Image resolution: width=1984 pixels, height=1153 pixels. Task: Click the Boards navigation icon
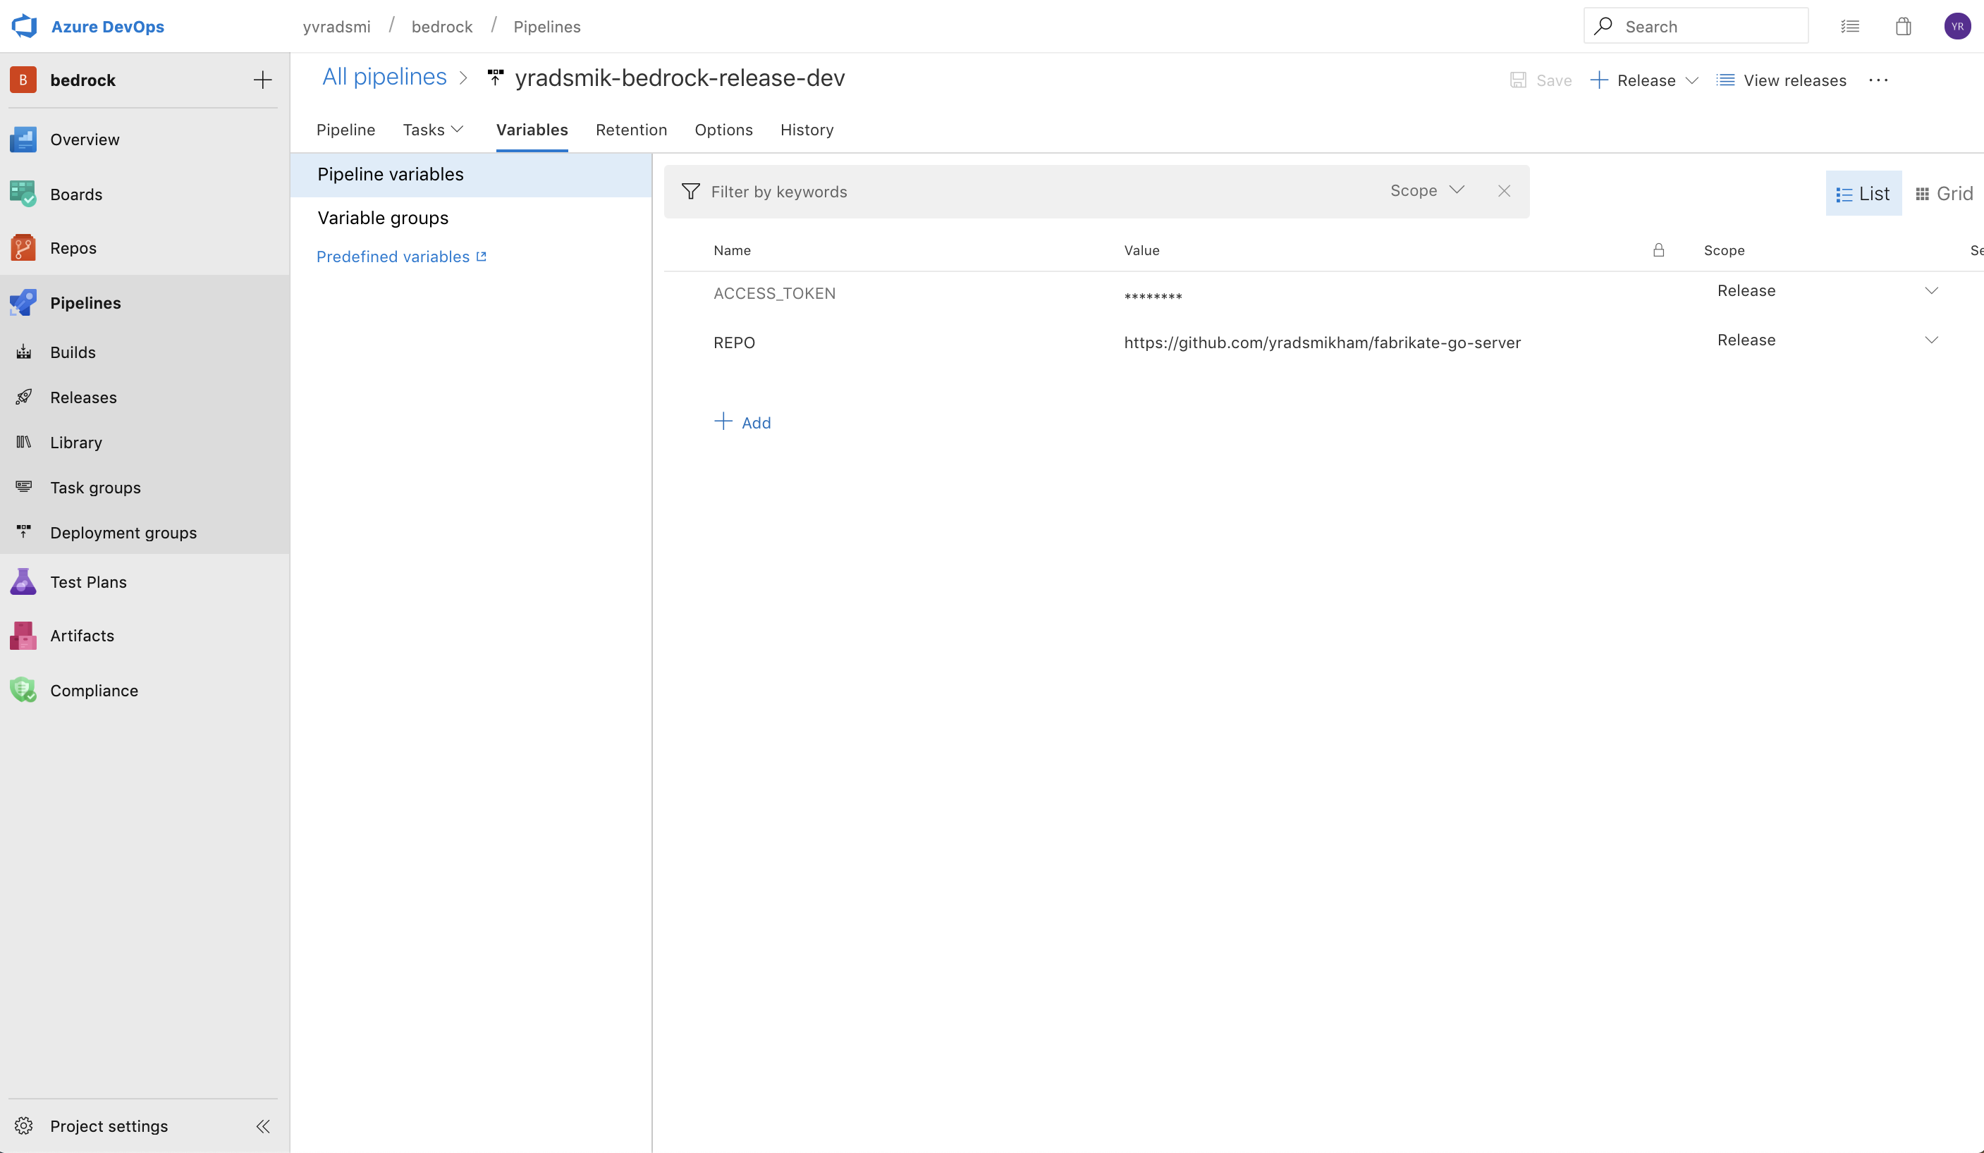[25, 194]
